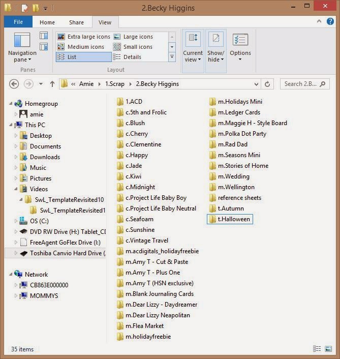This screenshot has height=359, width=340.
Task: Select the c.Midnight folder
Action: point(136,187)
